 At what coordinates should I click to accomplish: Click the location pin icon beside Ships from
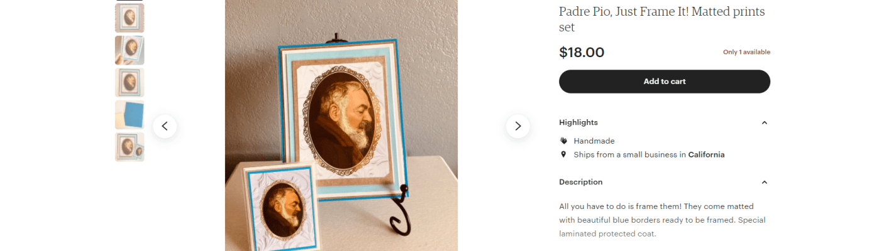[563, 154]
